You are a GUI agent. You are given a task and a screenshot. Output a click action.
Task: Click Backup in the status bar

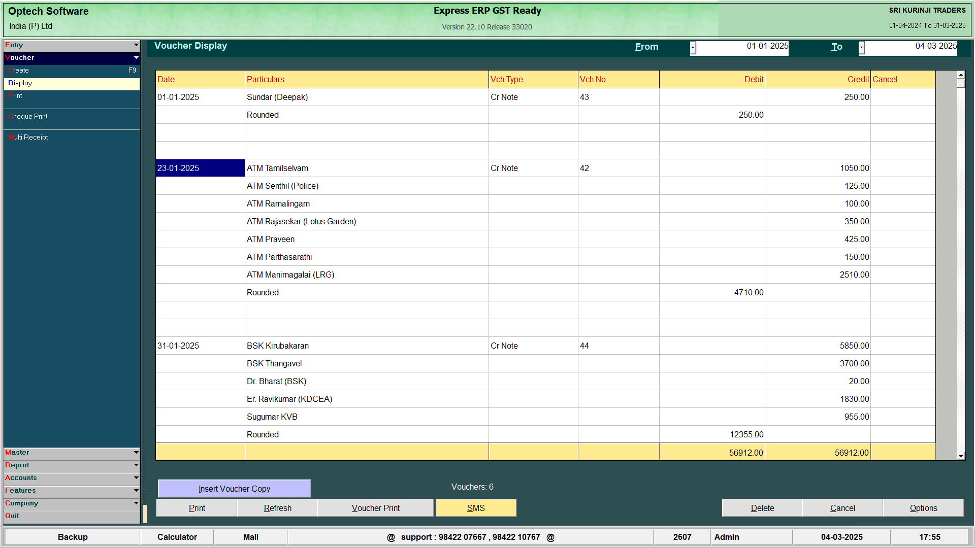coord(73,537)
